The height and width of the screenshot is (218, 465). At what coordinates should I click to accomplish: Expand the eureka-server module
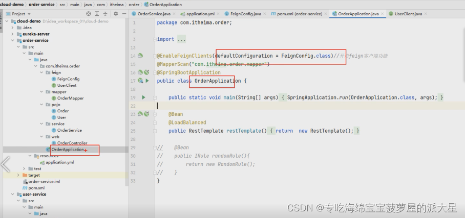(12, 34)
